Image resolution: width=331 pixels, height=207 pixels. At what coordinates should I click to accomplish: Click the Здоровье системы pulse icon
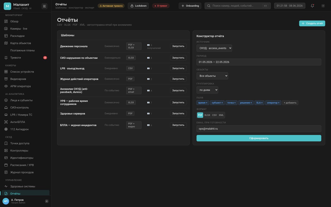click(x=6, y=186)
